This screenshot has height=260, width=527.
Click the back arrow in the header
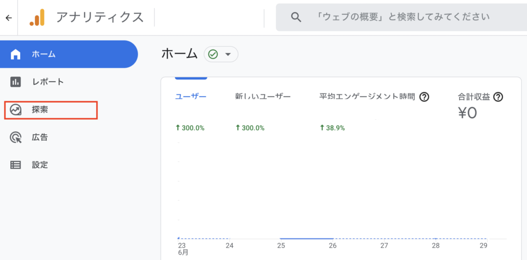coord(8,17)
